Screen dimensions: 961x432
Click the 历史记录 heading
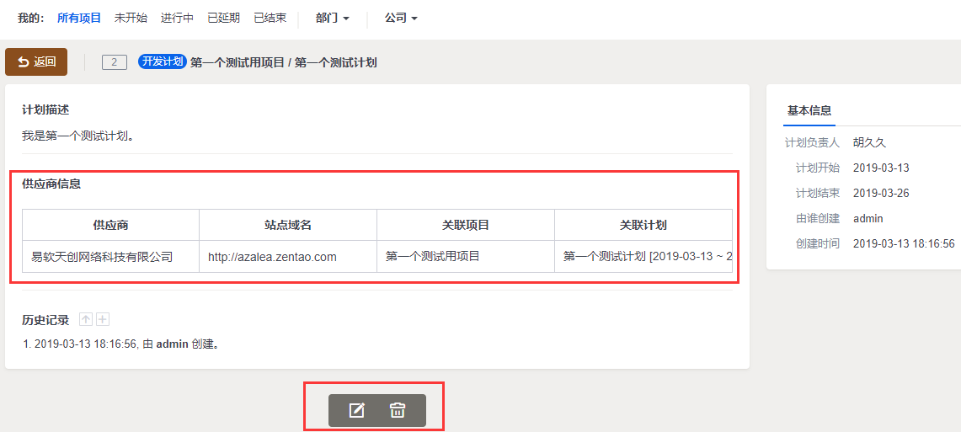point(45,320)
